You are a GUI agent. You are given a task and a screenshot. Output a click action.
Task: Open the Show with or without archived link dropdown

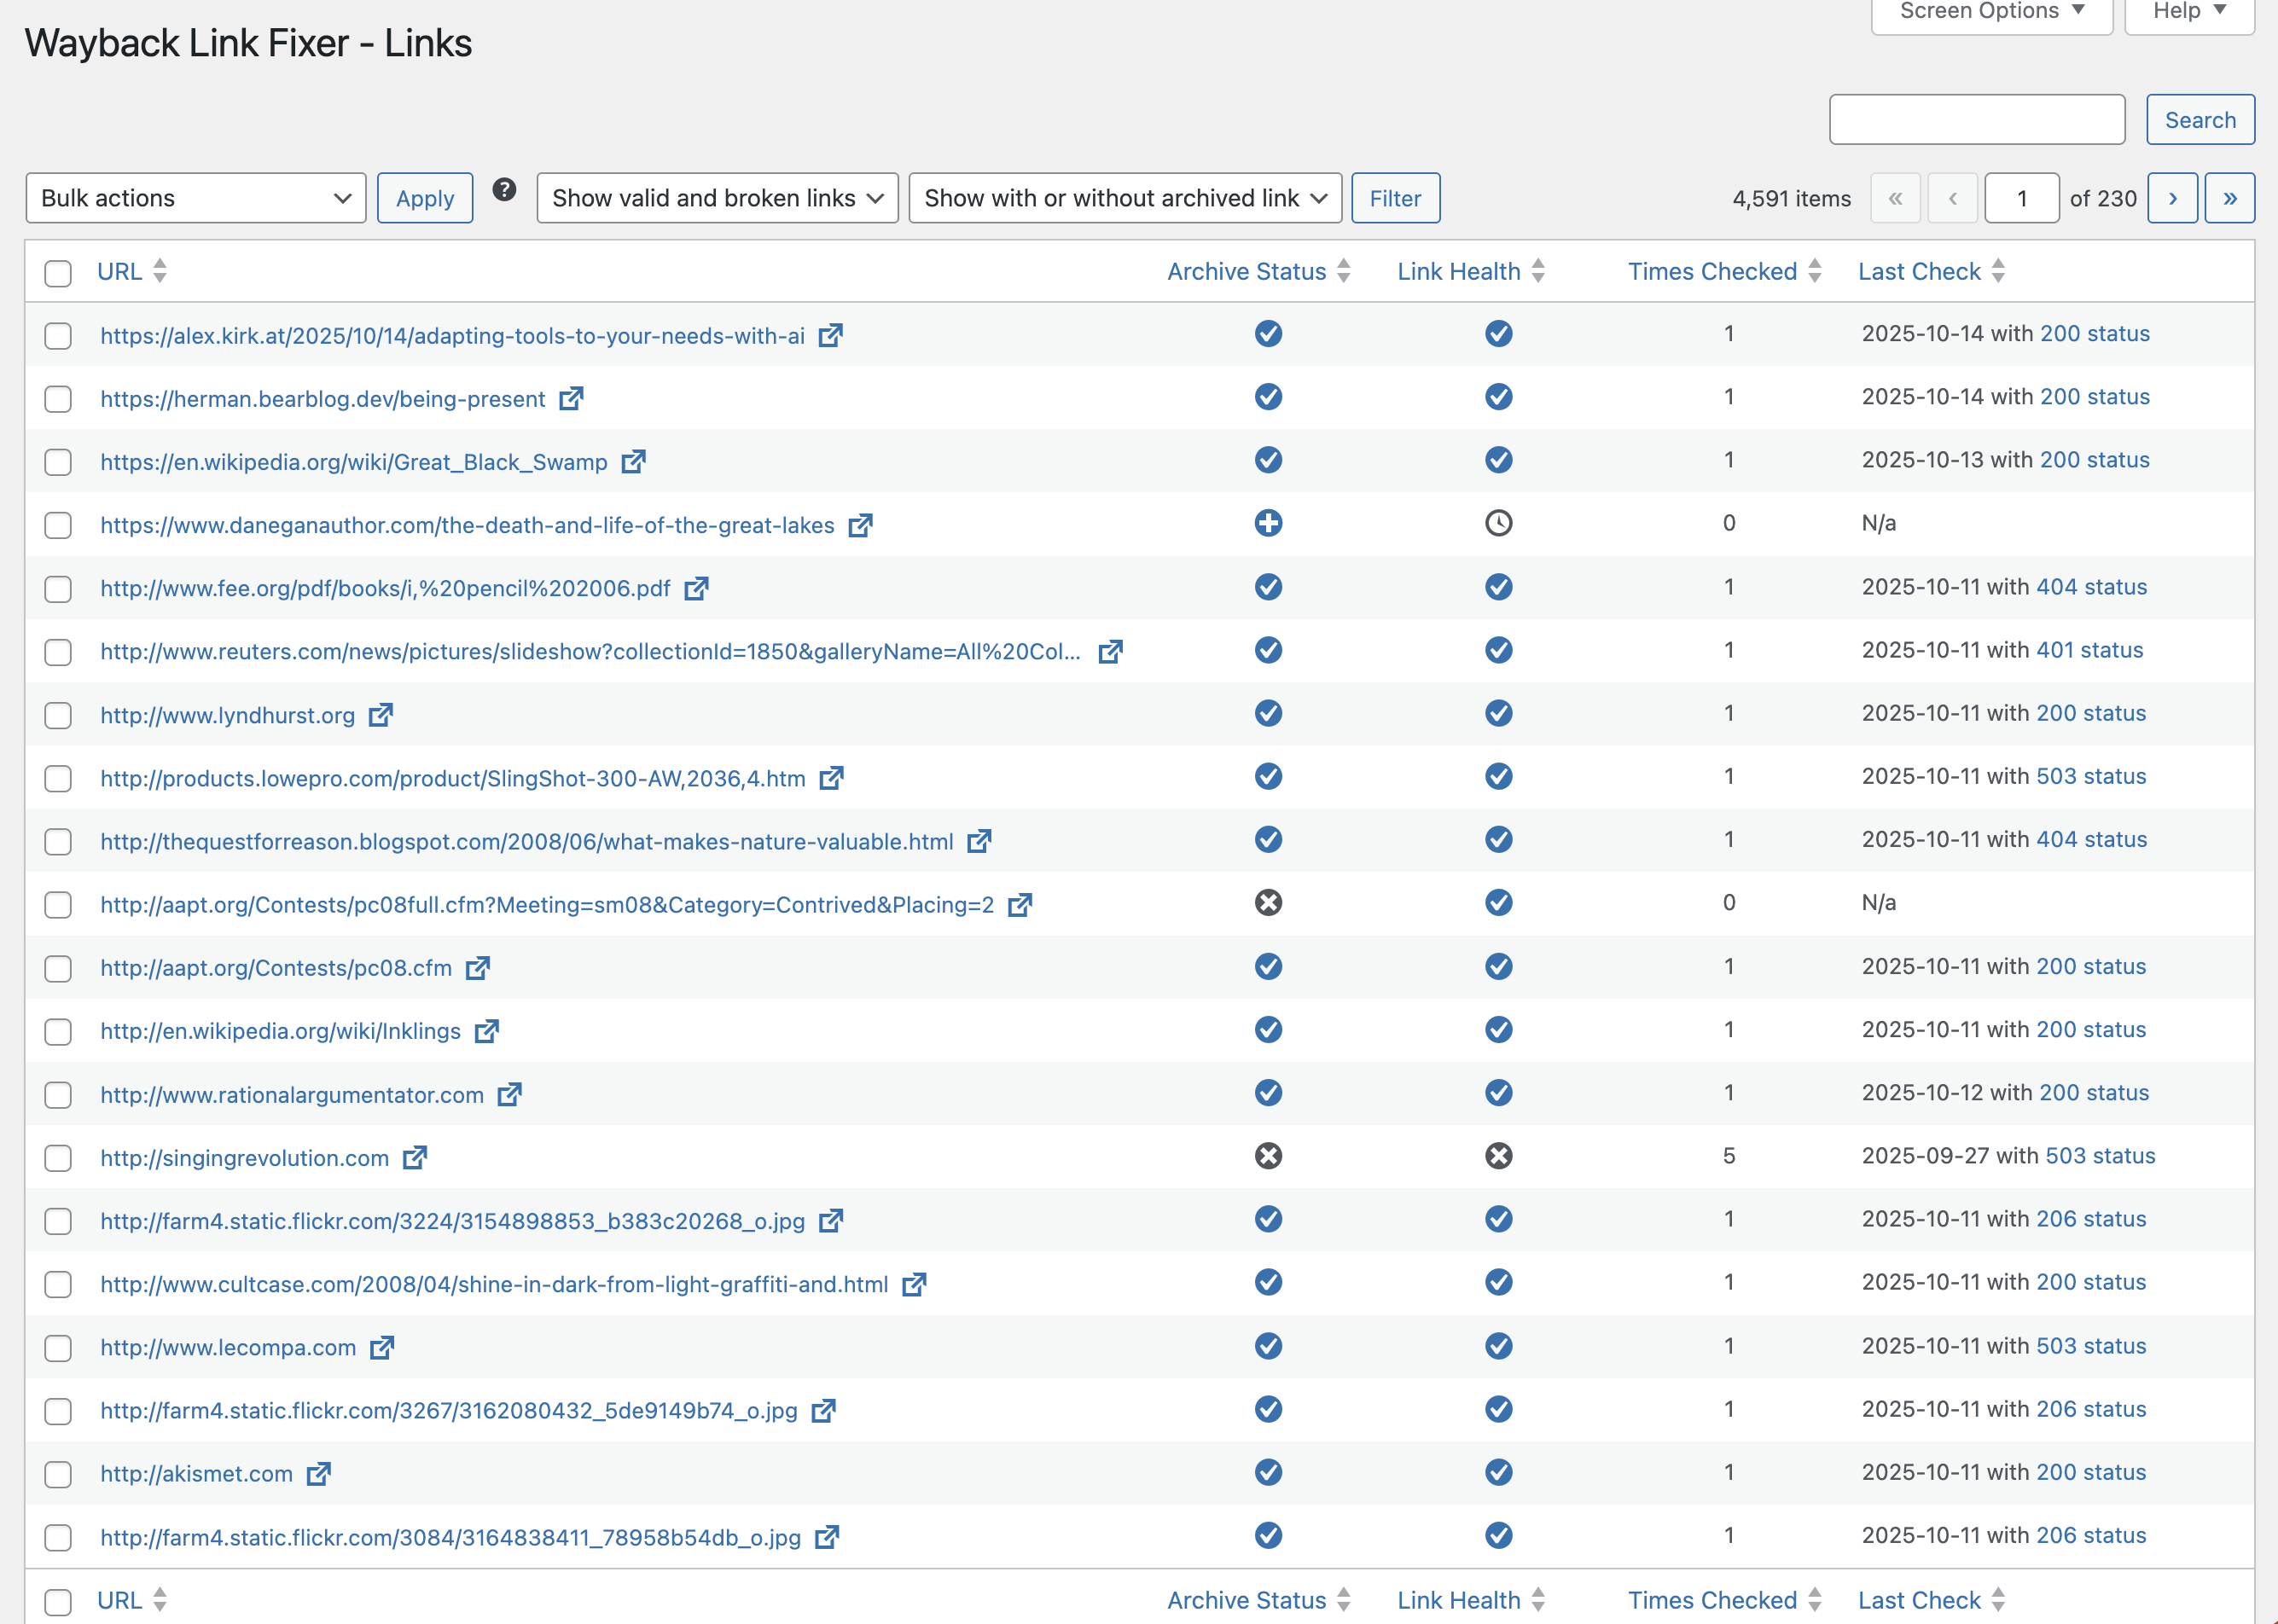coord(1124,198)
